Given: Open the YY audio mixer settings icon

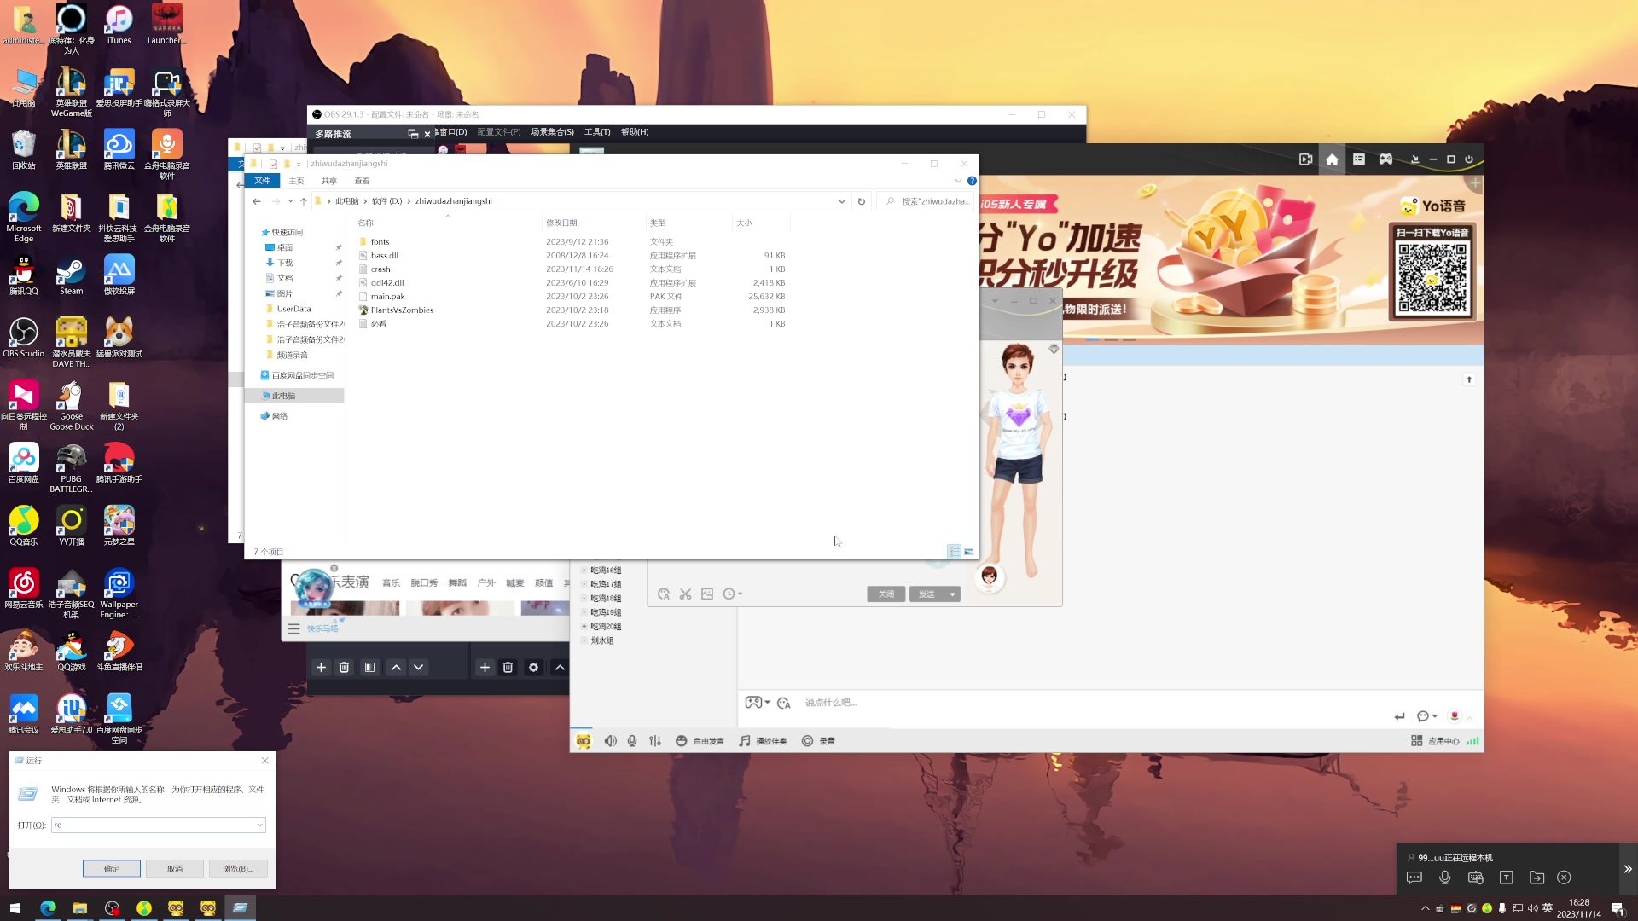Looking at the screenshot, I should (655, 741).
